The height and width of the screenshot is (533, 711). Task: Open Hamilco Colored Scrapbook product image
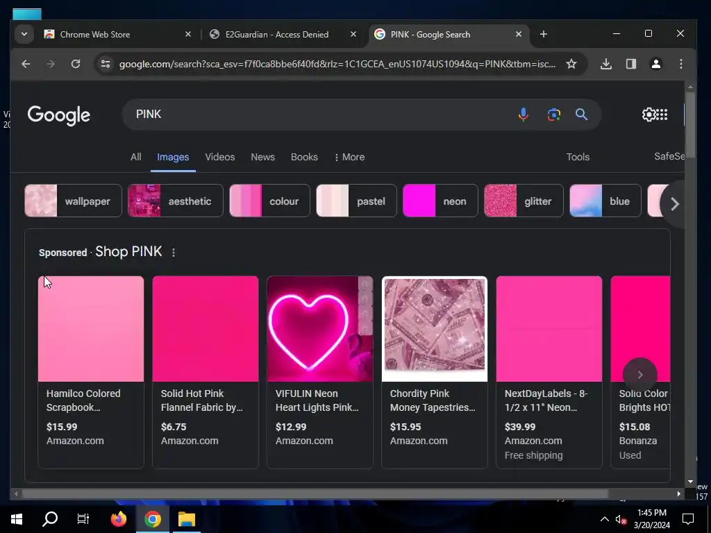point(91,329)
